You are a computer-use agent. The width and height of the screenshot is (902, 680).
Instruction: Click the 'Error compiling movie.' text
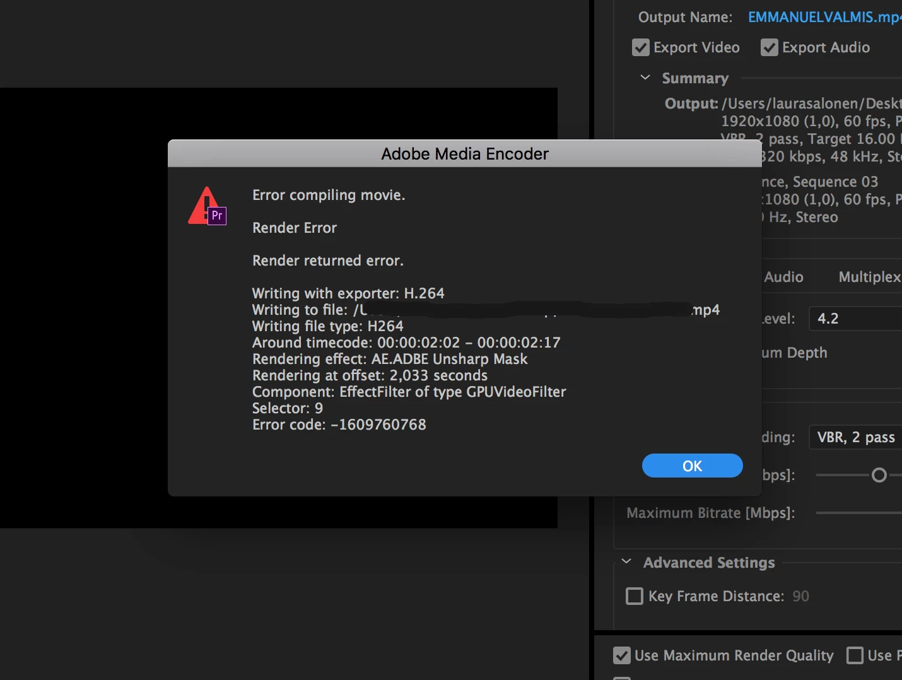(x=329, y=195)
